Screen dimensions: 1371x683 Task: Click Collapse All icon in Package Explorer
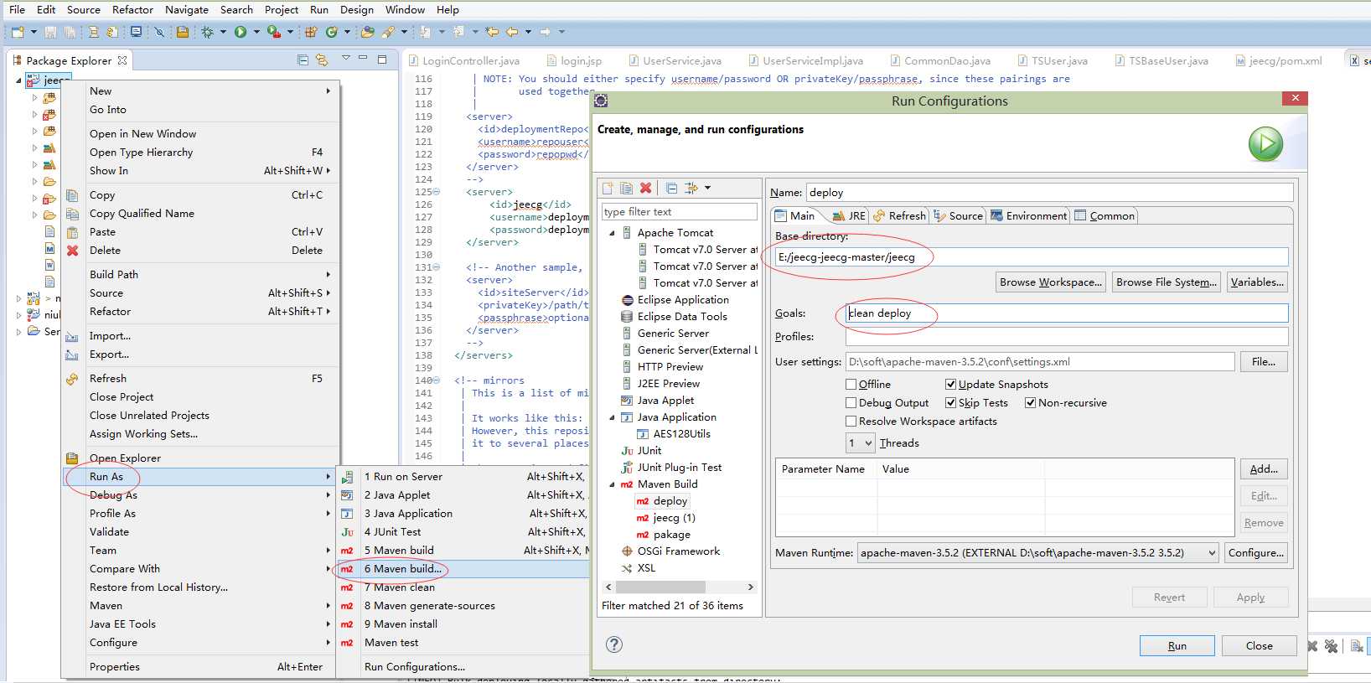pyautogui.click(x=303, y=60)
